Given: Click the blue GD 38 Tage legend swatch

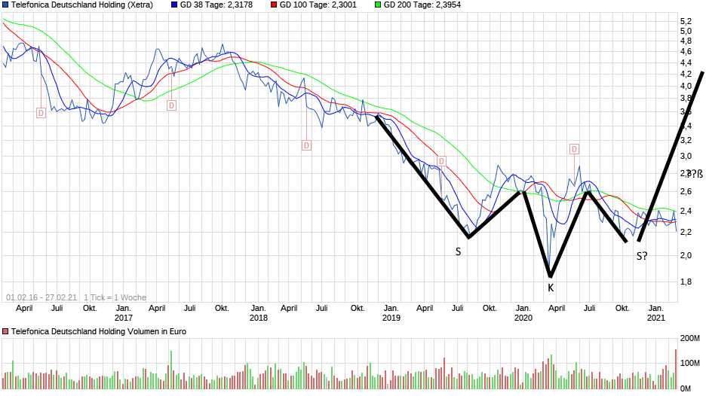Looking at the screenshot, I should [x=174, y=5].
